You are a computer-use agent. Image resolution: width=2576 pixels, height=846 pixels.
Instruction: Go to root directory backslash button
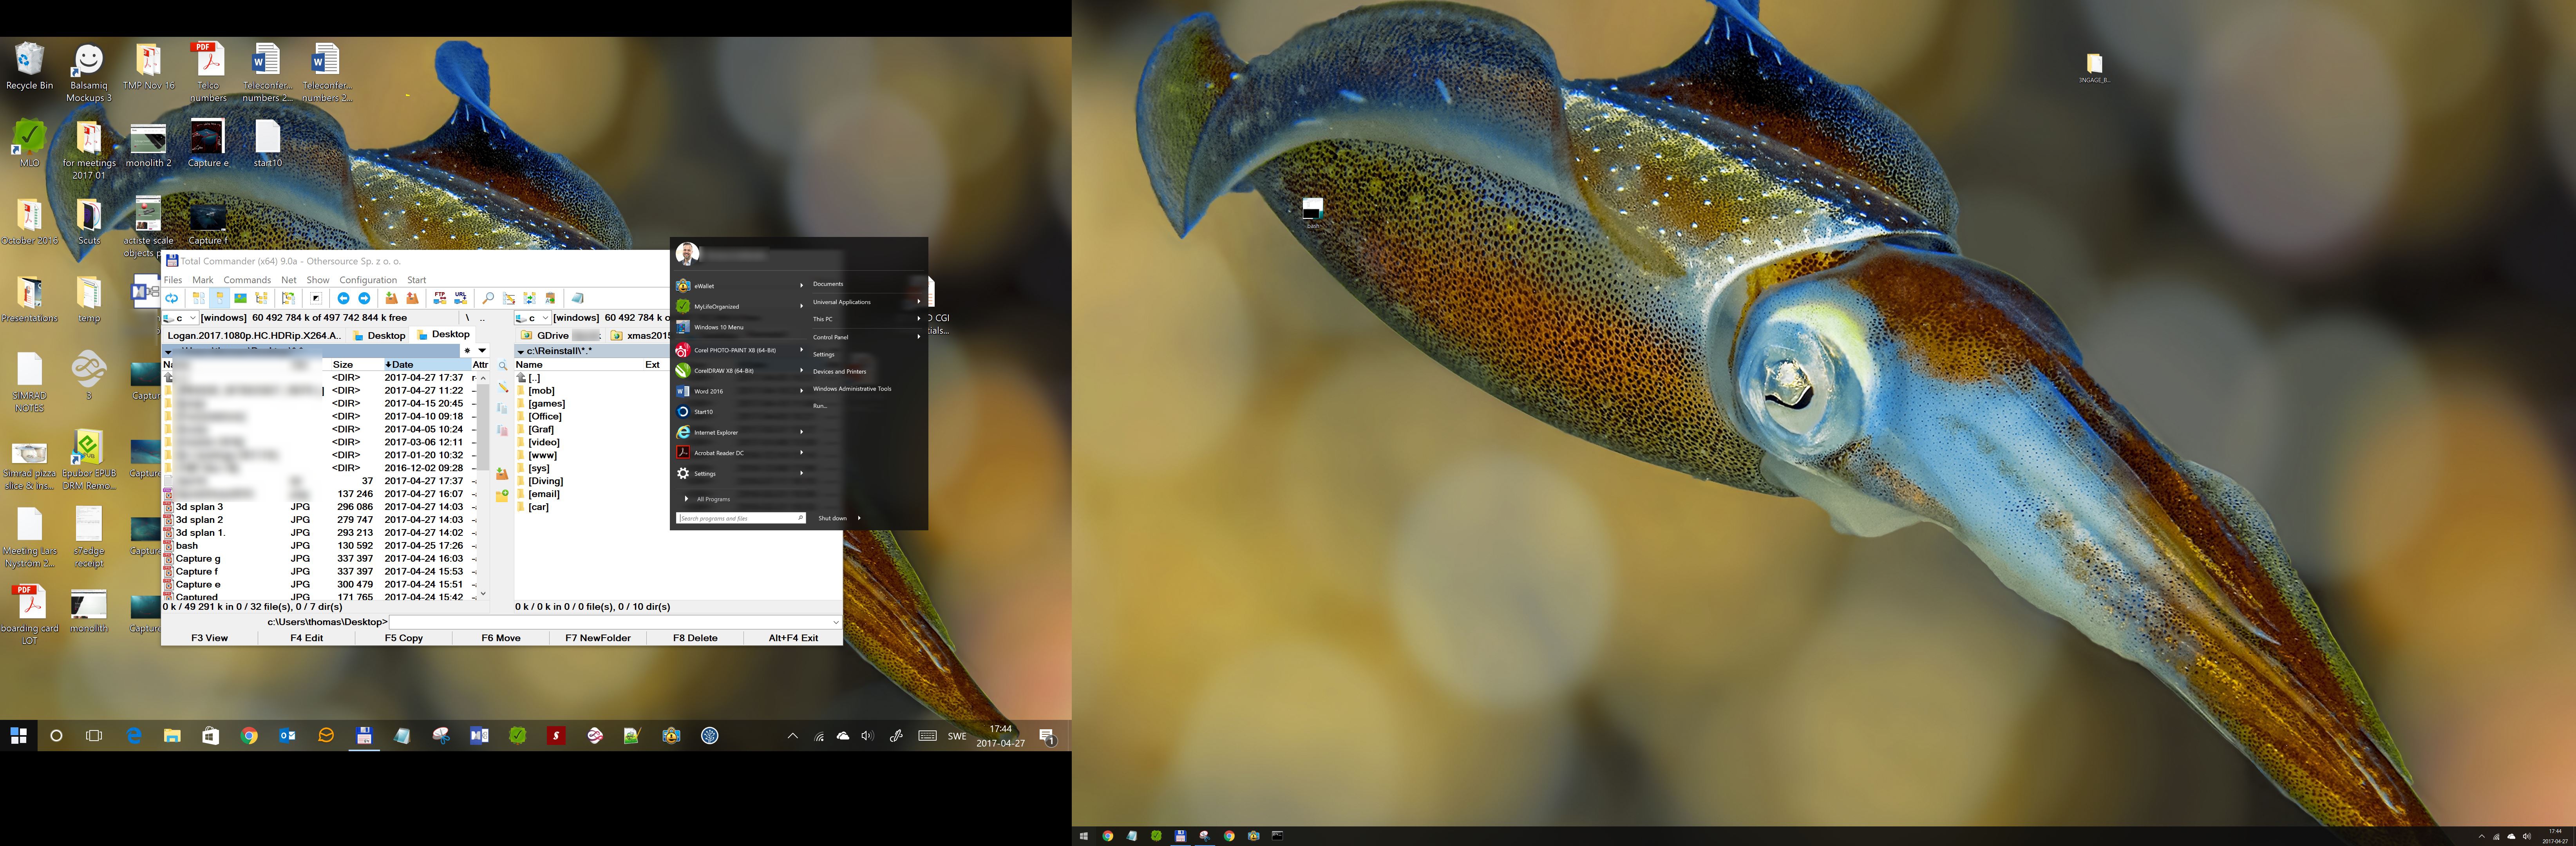(x=467, y=318)
